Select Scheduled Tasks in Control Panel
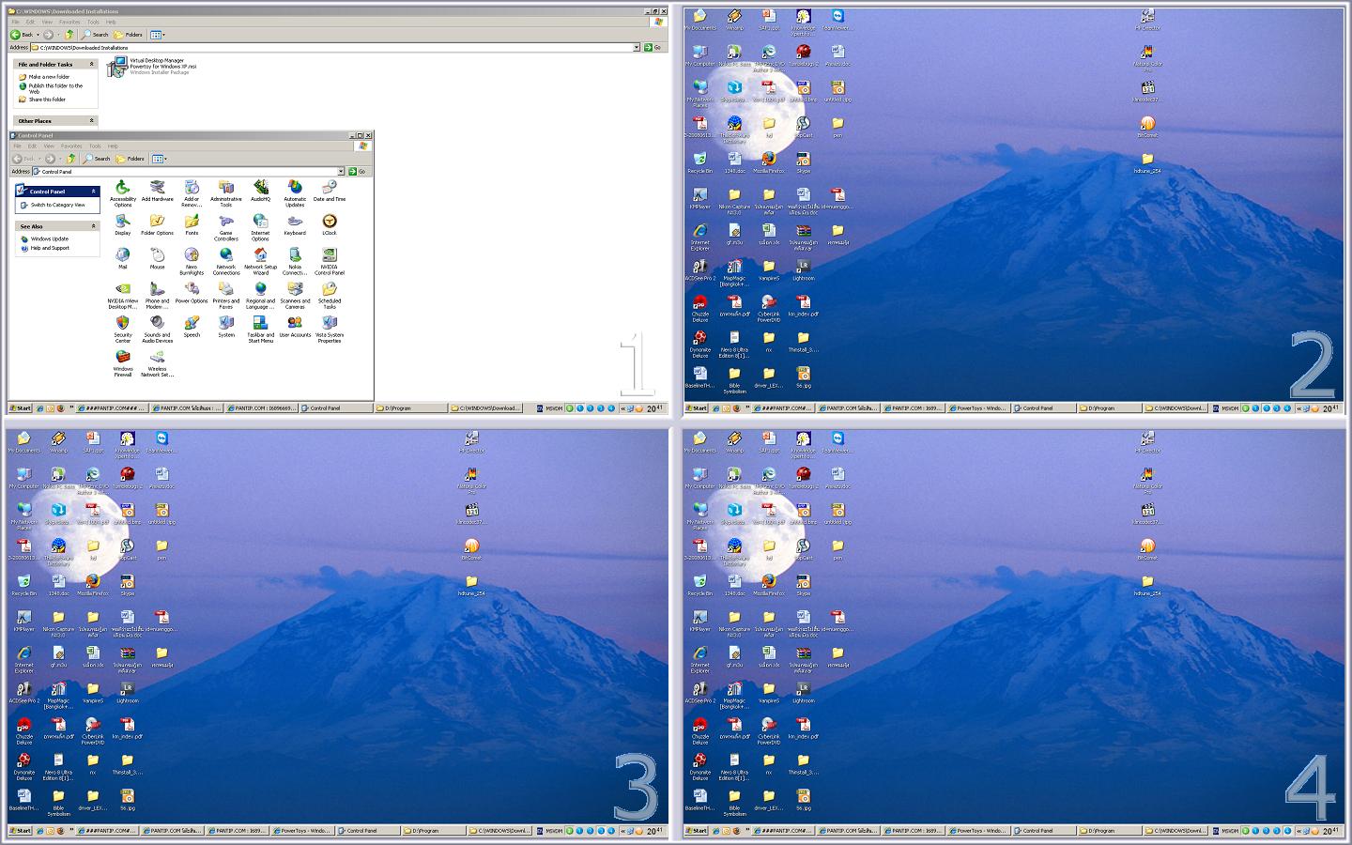The image size is (1352, 845). tap(330, 296)
